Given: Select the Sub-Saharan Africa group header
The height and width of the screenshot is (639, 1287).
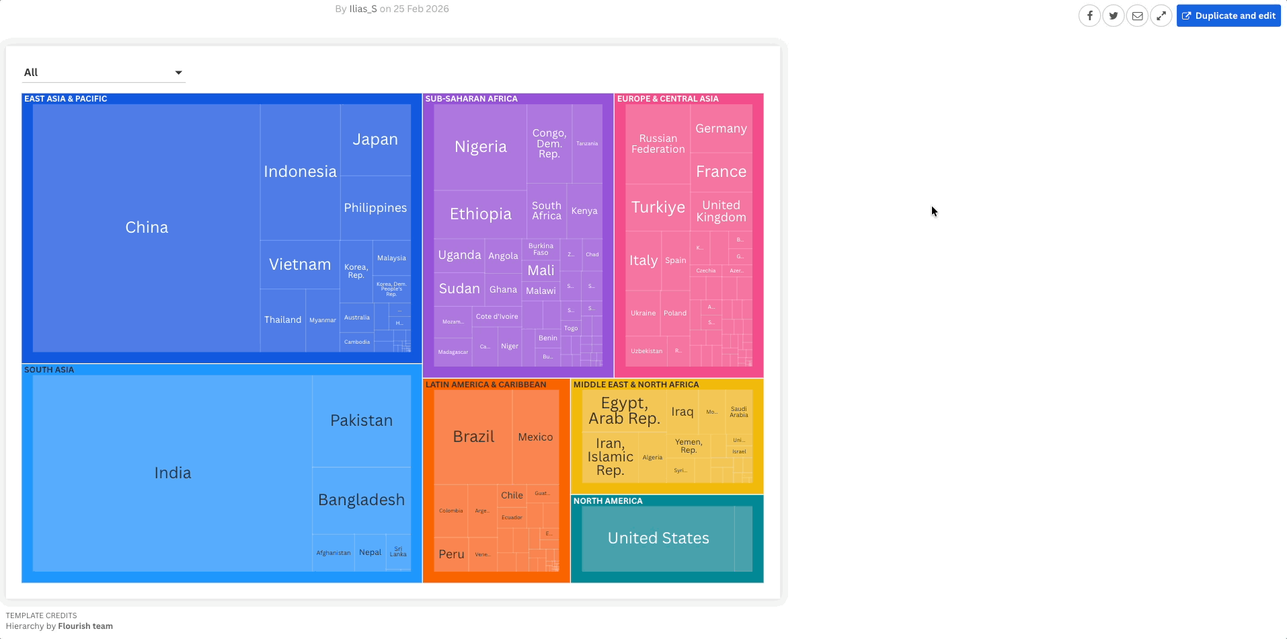Looking at the screenshot, I should 471,99.
